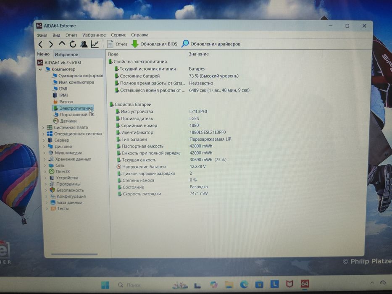The width and height of the screenshot is (392, 294).
Task: Open the Вид menu
Action: tap(56, 35)
